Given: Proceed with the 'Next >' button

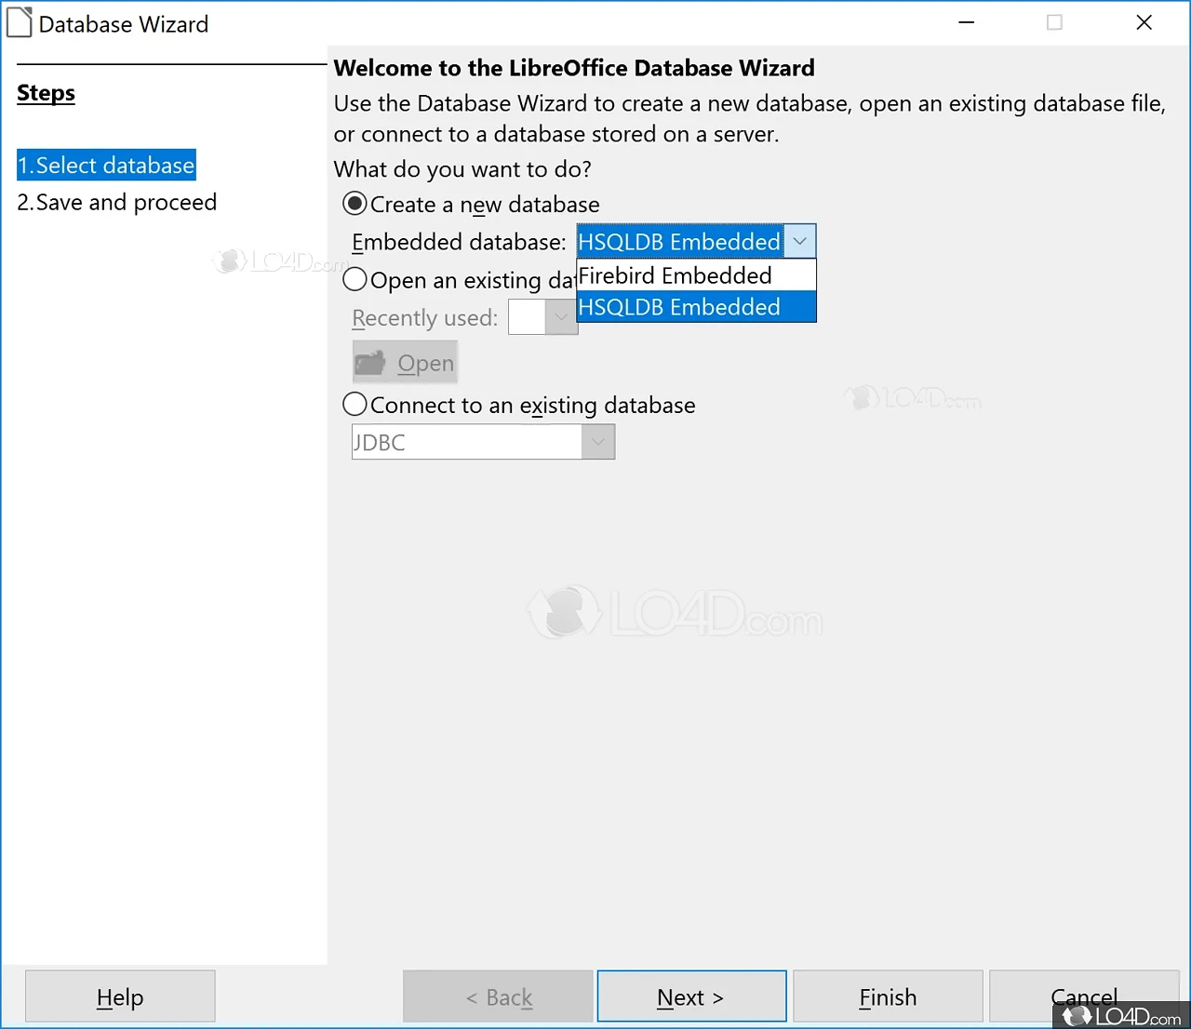Looking at the screenshot, I should [x=691, y=996].
